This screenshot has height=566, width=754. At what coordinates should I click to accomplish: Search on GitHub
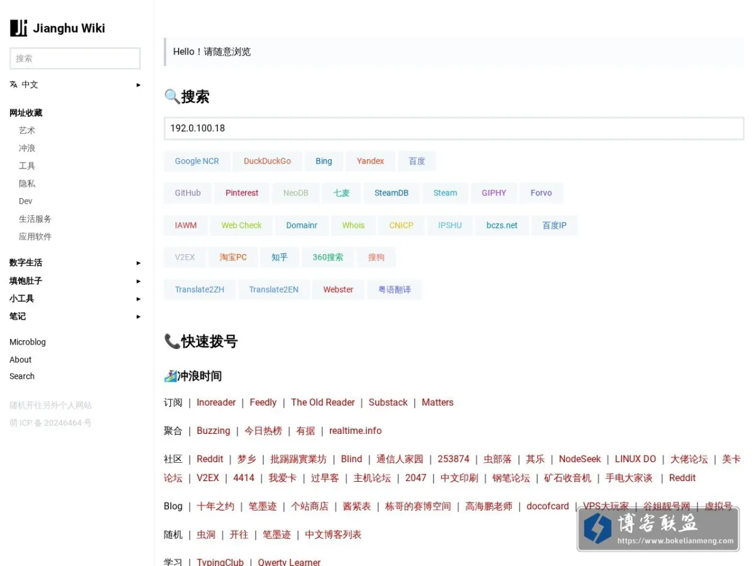[187, 193]
